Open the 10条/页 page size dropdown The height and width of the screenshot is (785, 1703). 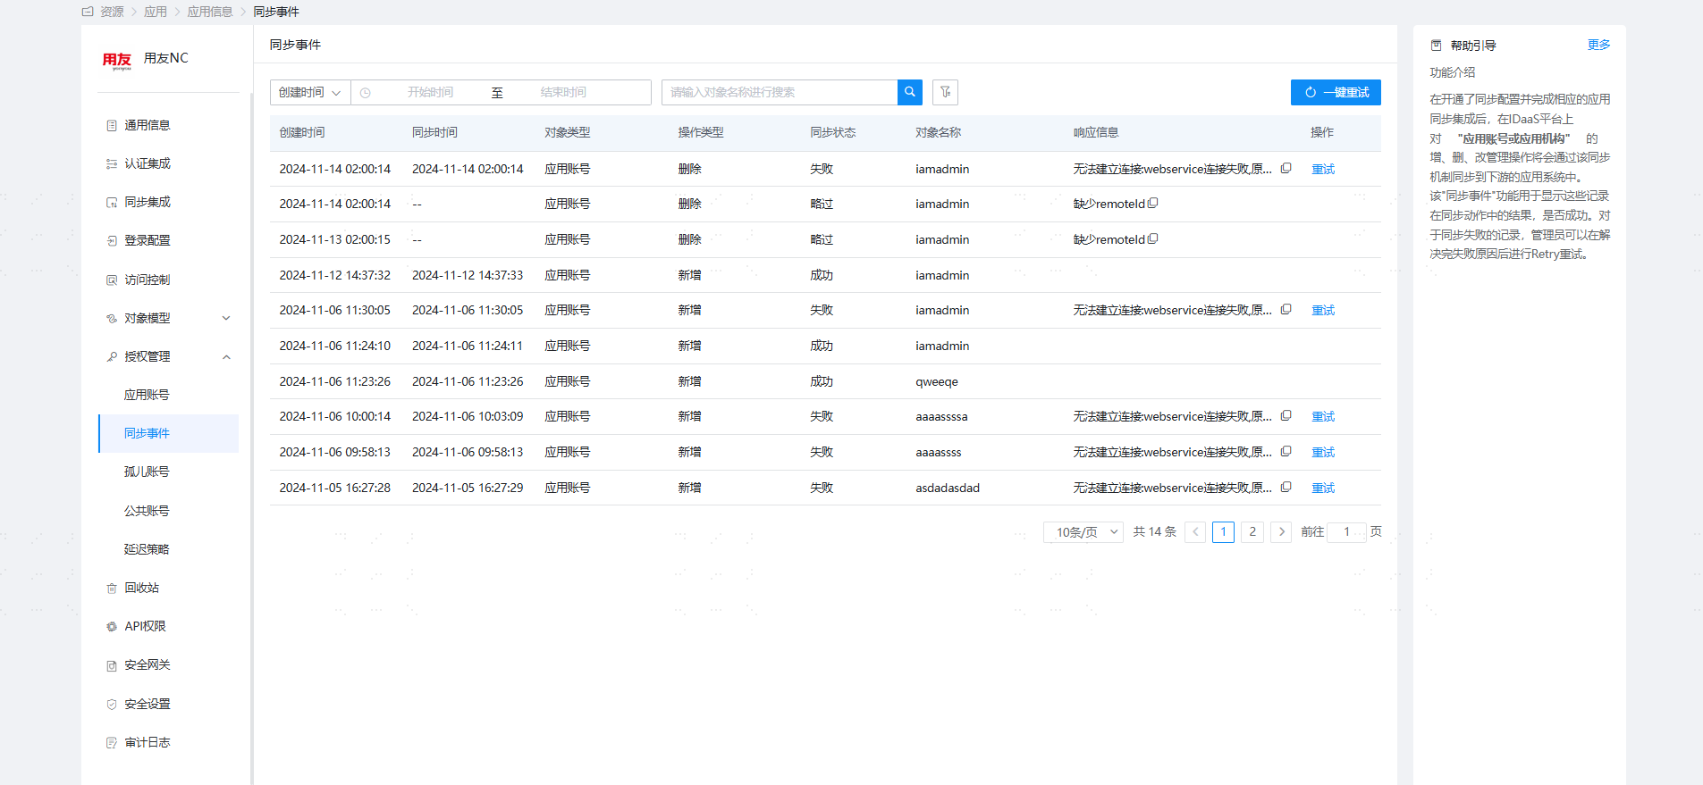1083,532
